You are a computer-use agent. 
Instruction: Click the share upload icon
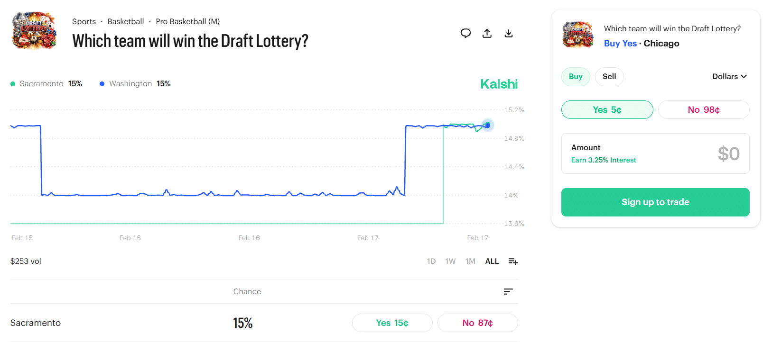(x=487, y=33)
